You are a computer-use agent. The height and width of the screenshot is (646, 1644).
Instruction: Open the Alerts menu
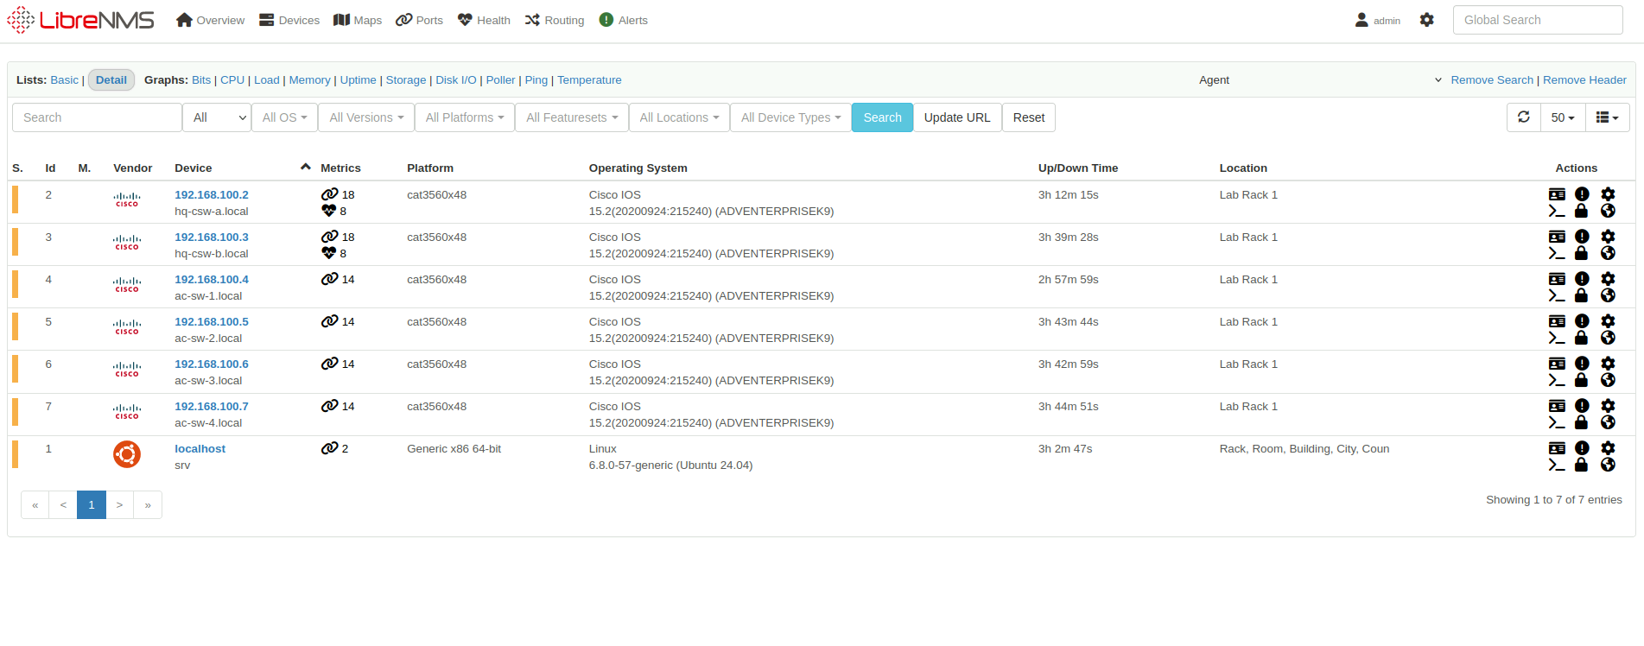point(623,20)
